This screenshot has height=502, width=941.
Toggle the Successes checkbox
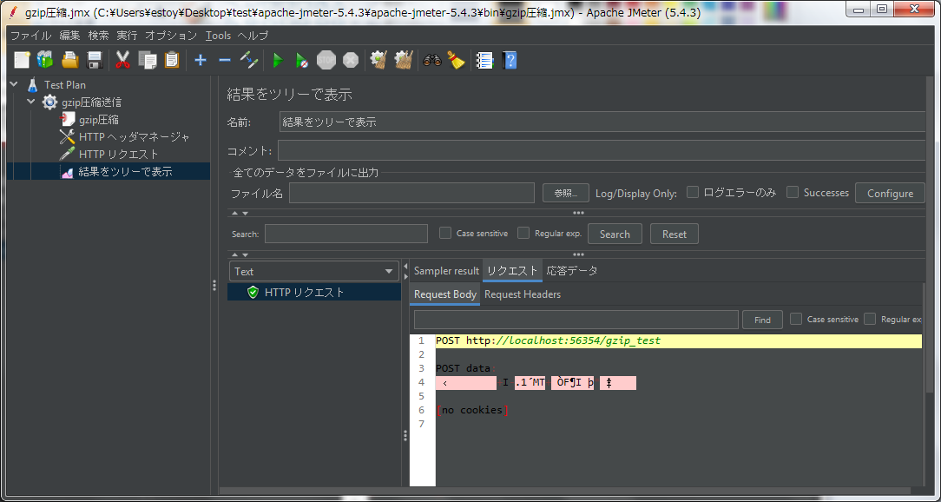[x=793, y=192]
